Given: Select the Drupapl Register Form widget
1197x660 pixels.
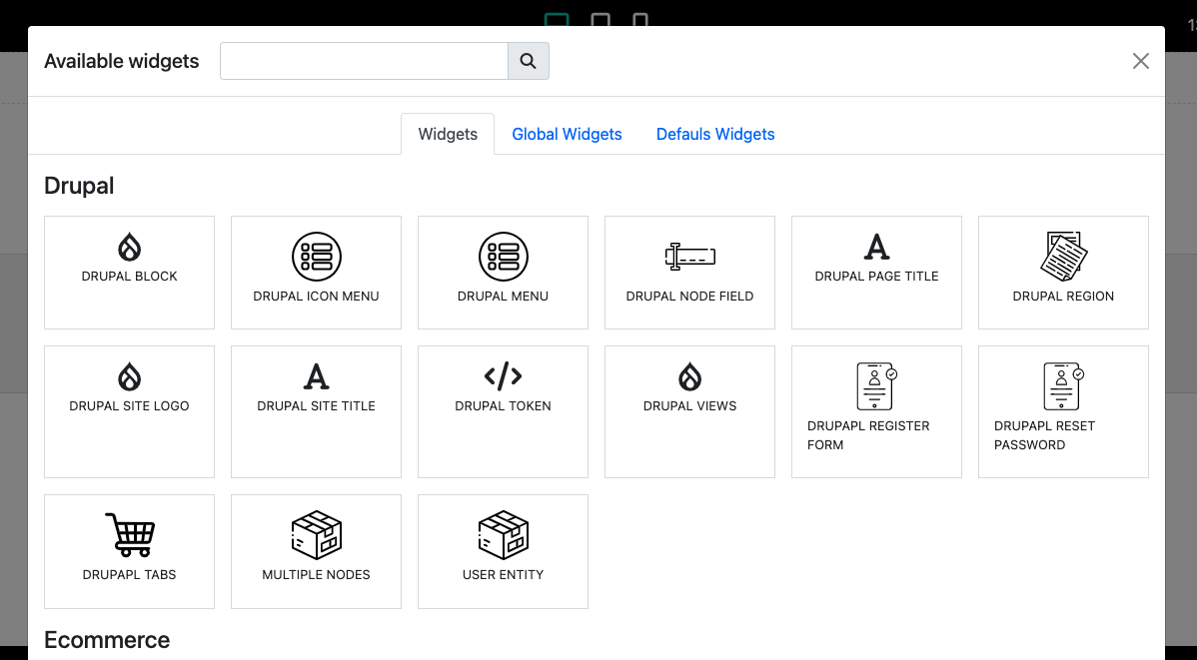Looking at the screenshot, I should (x=876, y=412).
